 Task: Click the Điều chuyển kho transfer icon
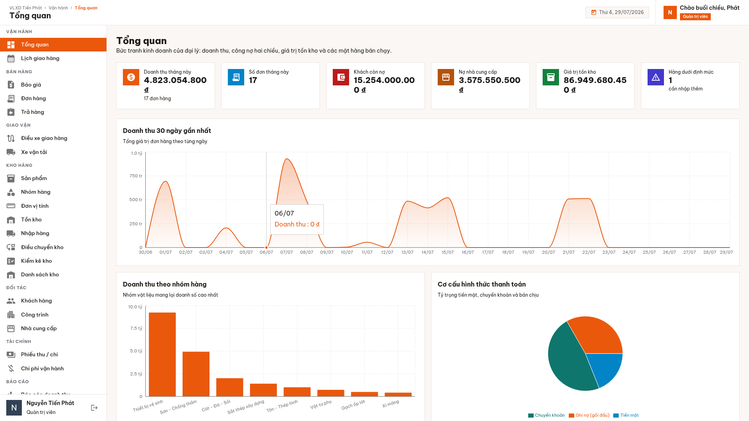coord(11,247)
